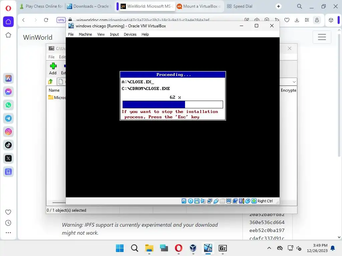Open the extensions cube icon
Screen dimensions: 342x256
331,20
